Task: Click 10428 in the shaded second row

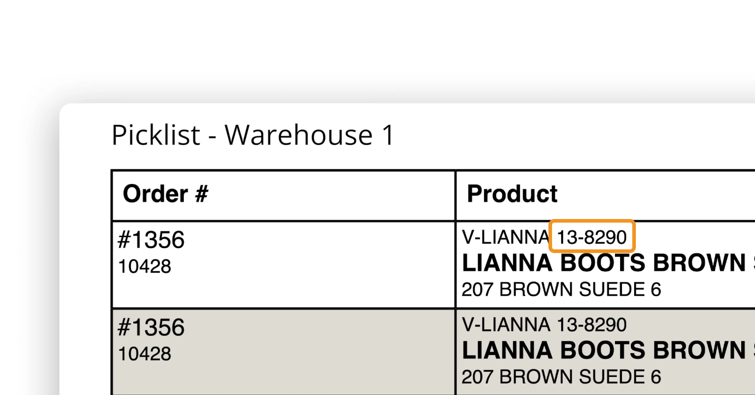Action: [x=145, y=354]
